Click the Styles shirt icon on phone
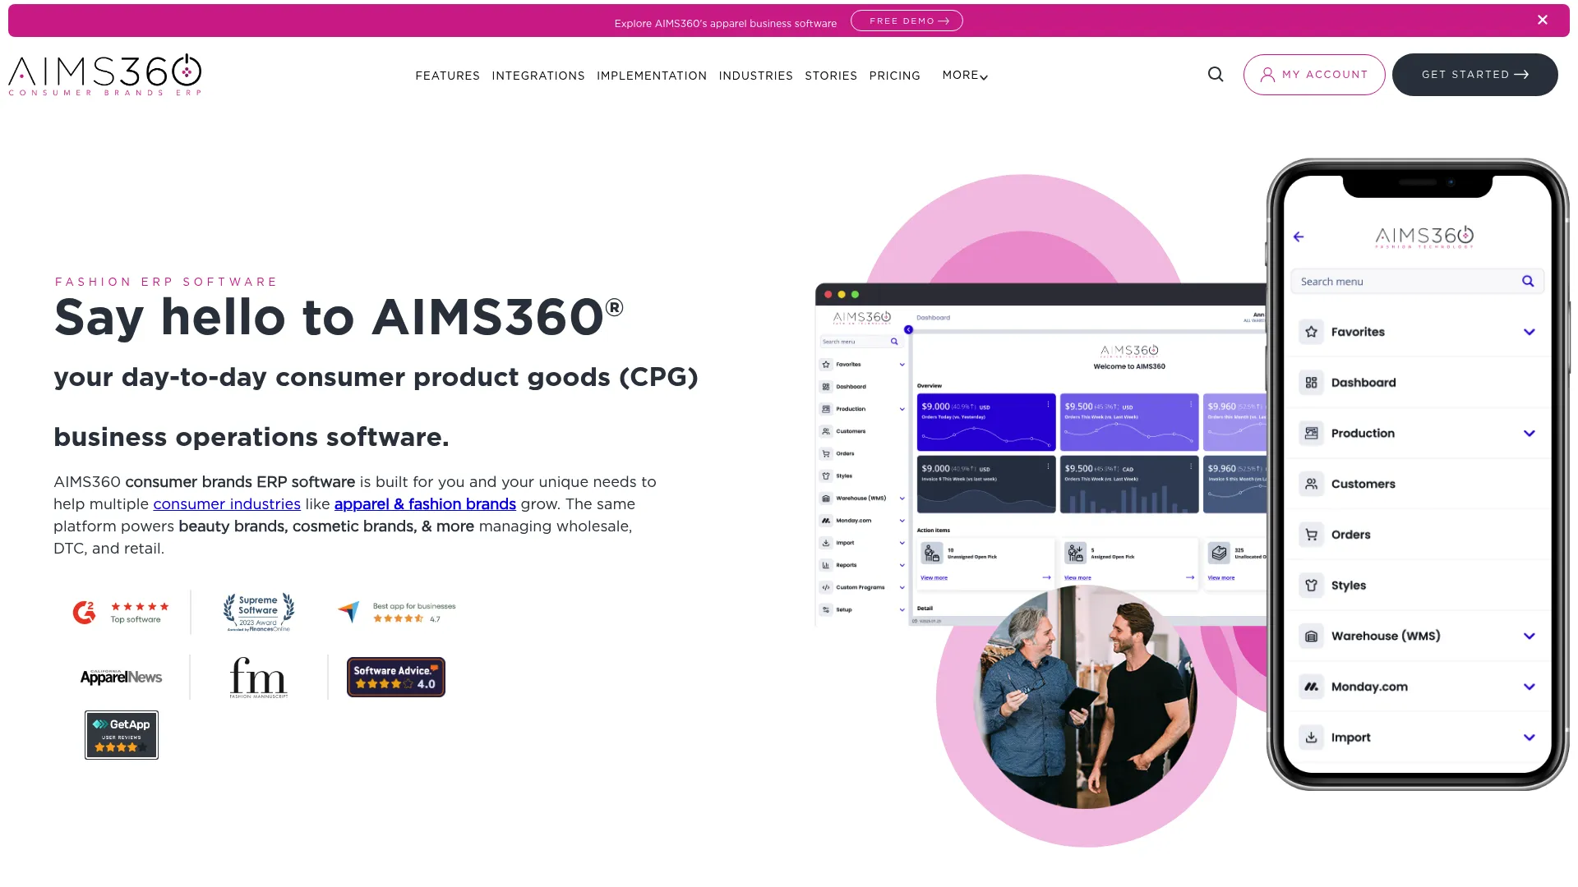Screen dimensions: 1578x887 click(x=1312, y=586)
